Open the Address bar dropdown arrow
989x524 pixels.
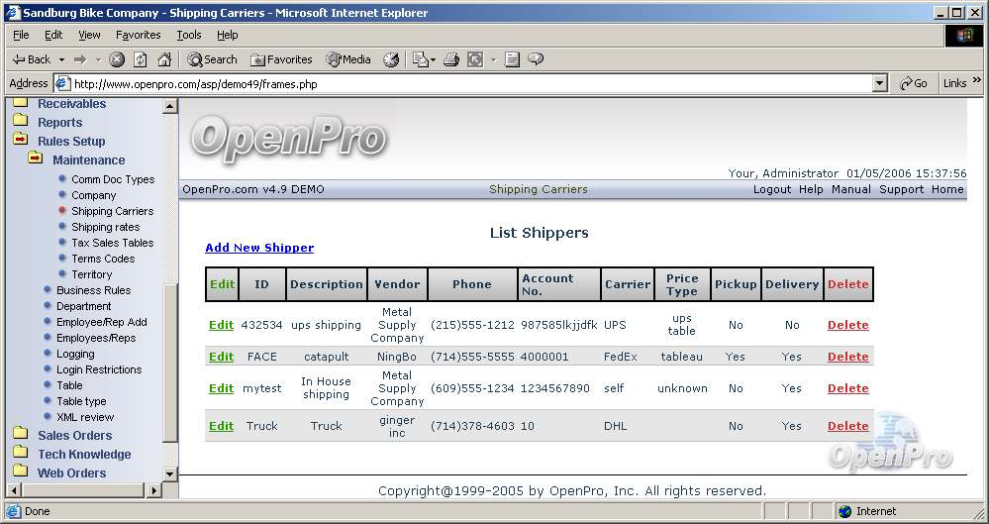[879, 84]
